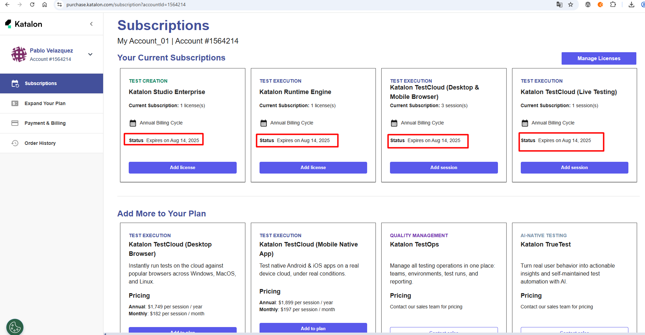This screenshot has height=335, width=645.
Task: Click the Manage Licenses button
Action: point(599,58)
